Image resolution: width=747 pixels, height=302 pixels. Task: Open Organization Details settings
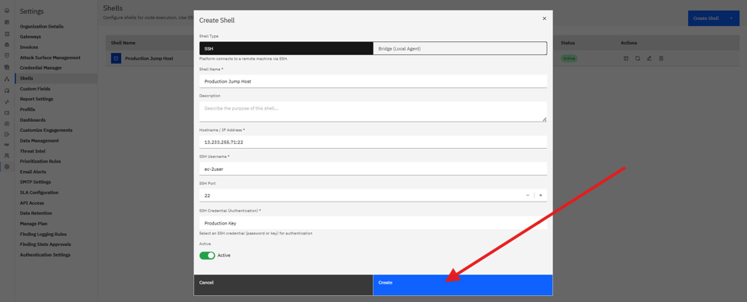41,26
